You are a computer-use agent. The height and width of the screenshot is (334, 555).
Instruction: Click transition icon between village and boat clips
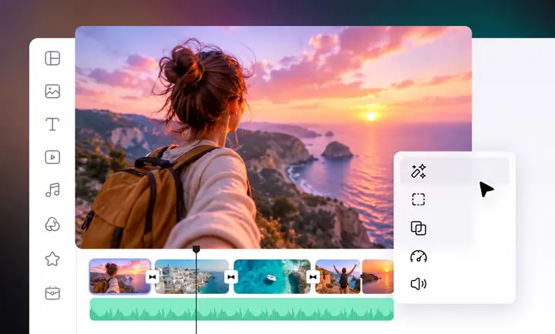pos(230,277)
